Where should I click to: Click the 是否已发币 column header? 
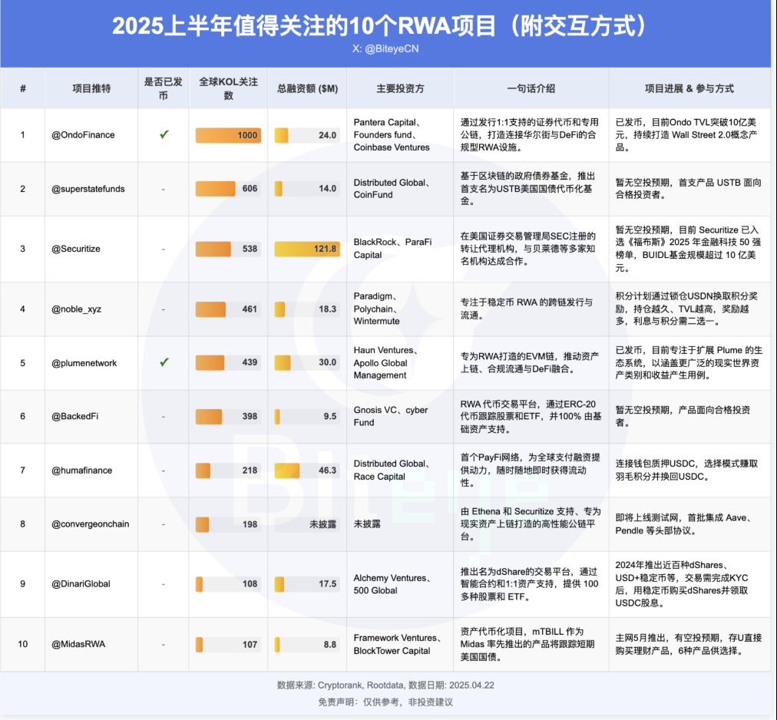[x=163, y=89]
